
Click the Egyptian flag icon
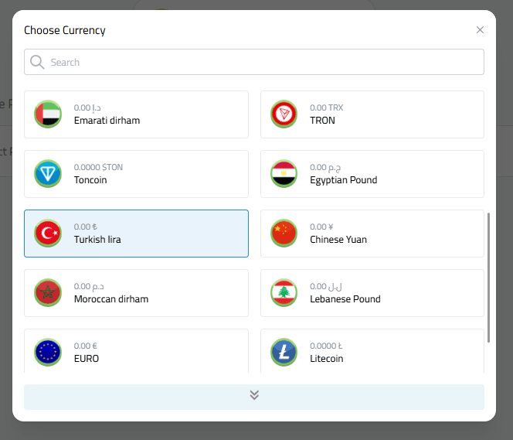tap(284, 173)
